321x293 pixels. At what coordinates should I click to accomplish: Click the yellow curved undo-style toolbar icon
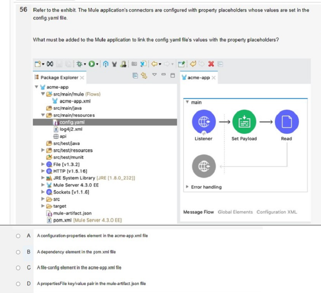click(x=193, y=64)
